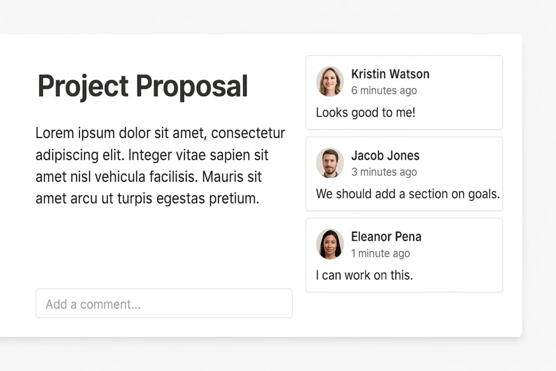Click the word "Integer" in the description

coord(151,155)
